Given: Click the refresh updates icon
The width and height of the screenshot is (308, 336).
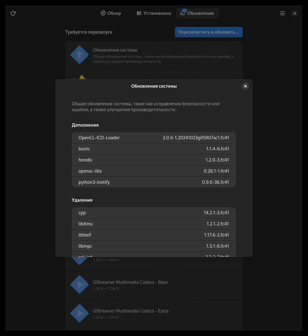Looking at the screenshot, I should (x=13, y=14).
